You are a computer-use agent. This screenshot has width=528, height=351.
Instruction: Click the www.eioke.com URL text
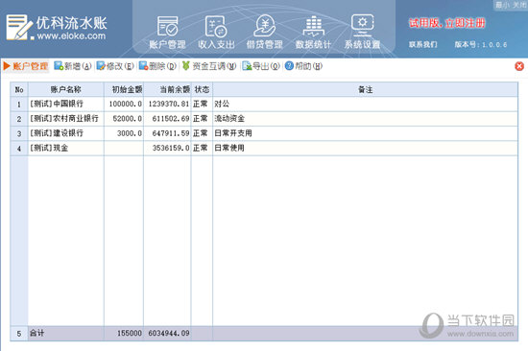click(x=71, y=36)
